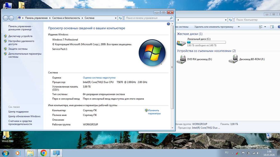This screenshot has width=280, height=157.
Task: Open Advanced system settings link
Action: click(25, 55)
